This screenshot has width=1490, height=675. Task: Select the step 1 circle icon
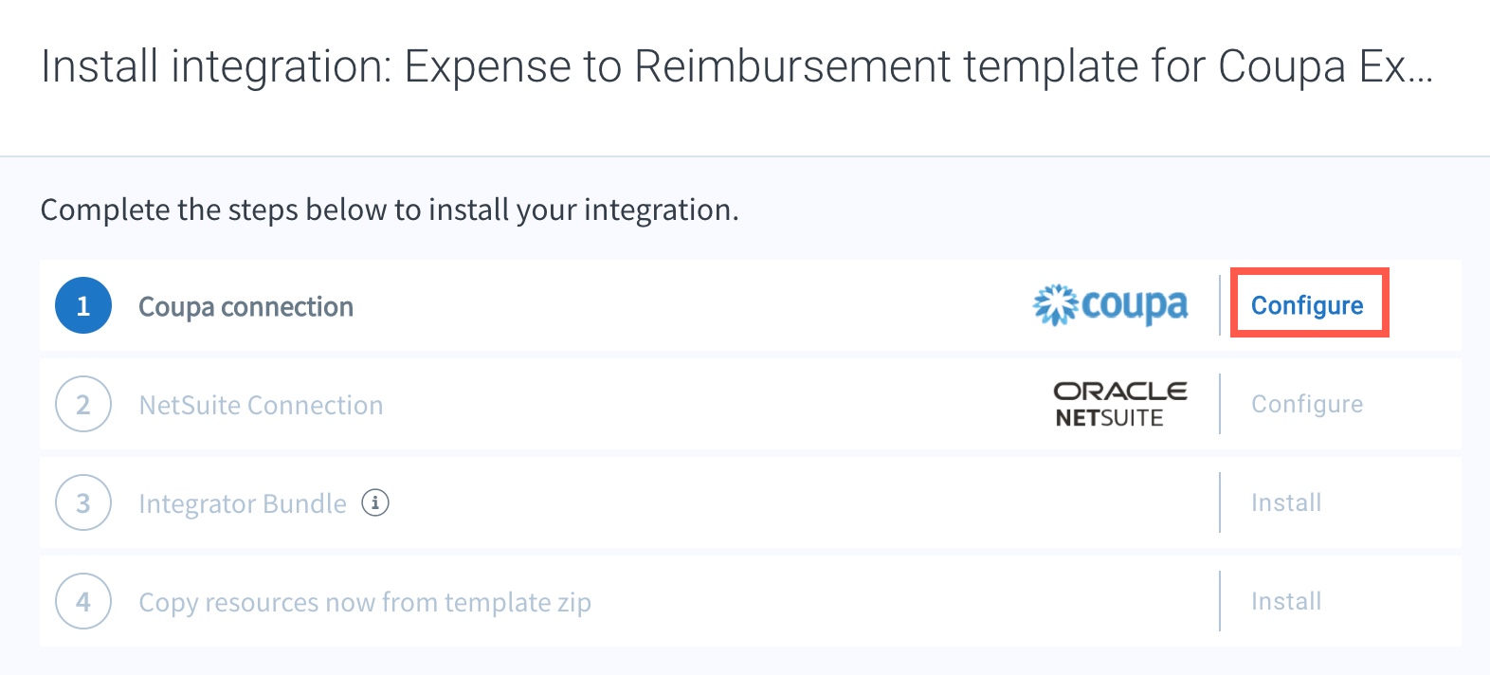(83, 305)
